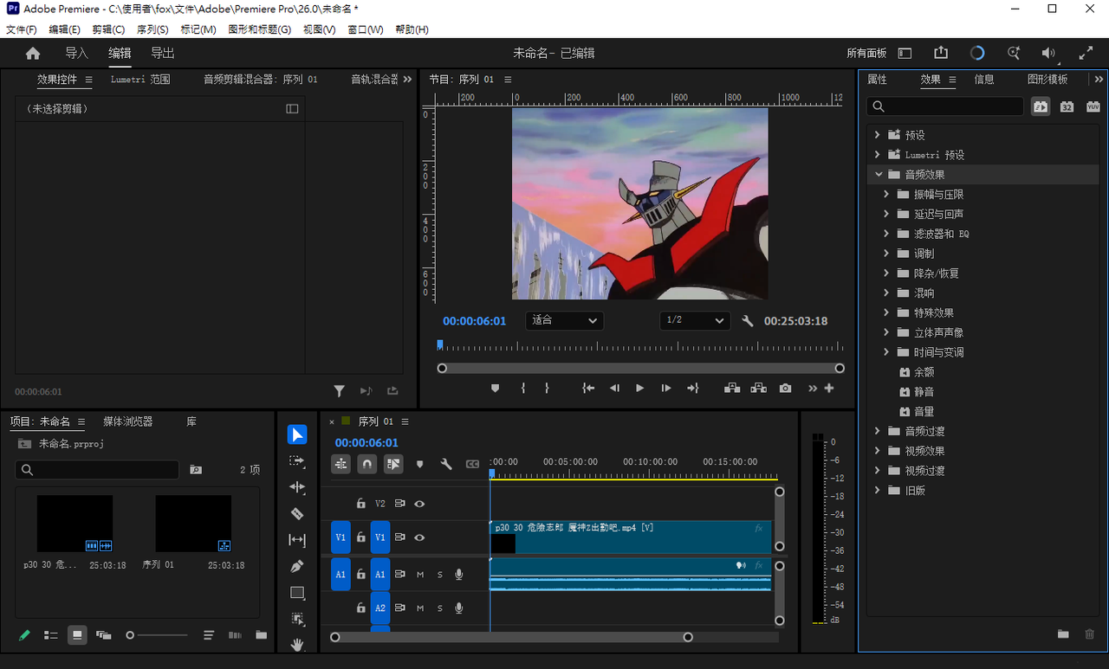Viewport: 1109px width, 669px height.
Task: Add a marker in the timeline header
Action: tap(420, 465)
